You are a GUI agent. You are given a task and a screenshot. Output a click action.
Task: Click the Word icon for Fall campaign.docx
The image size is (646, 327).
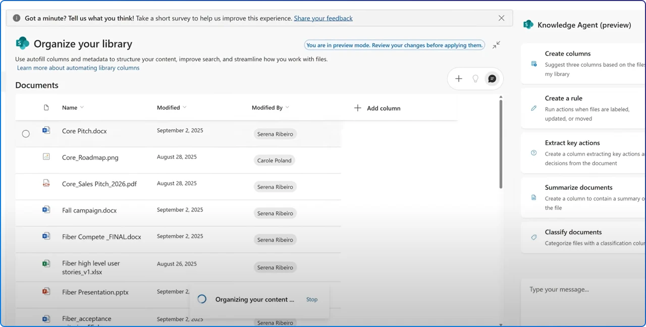click(x=46, y=209)
